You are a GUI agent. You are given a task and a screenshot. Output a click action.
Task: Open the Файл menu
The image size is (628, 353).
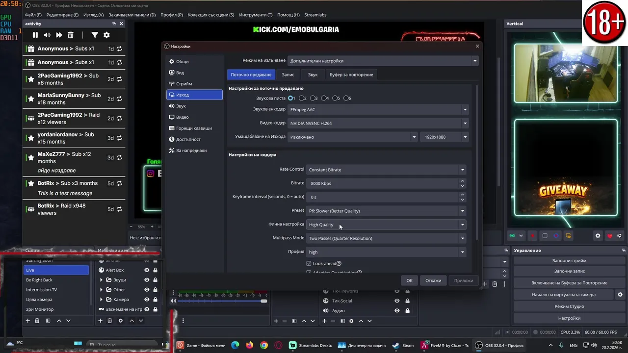click(33, 15)
